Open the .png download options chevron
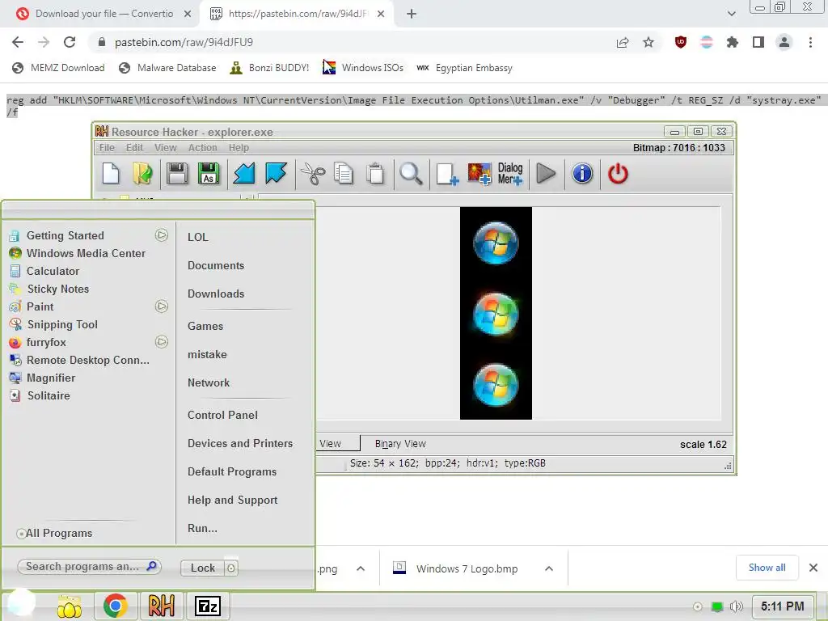The height and width of the screenshot is (621, 828). (361, 568)
